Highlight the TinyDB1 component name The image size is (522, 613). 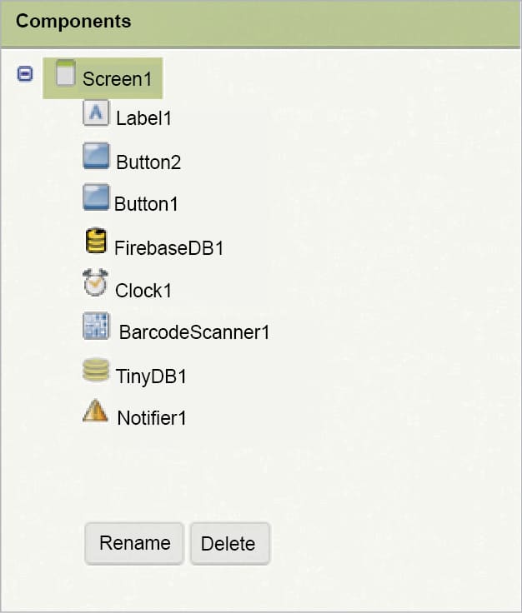[x=151, y=376]
